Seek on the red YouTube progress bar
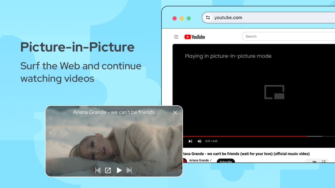Screen dimensions: 335x188 point(245,136)
